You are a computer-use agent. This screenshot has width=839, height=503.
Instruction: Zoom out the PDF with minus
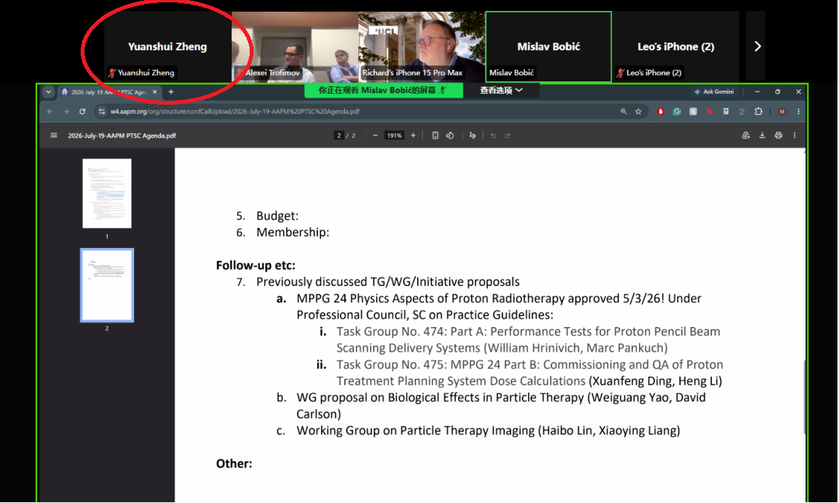[375, 135]
